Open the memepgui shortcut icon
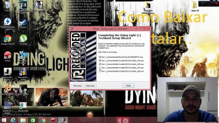The width and height of the screenshot is (219, 123). click(23, 57)
